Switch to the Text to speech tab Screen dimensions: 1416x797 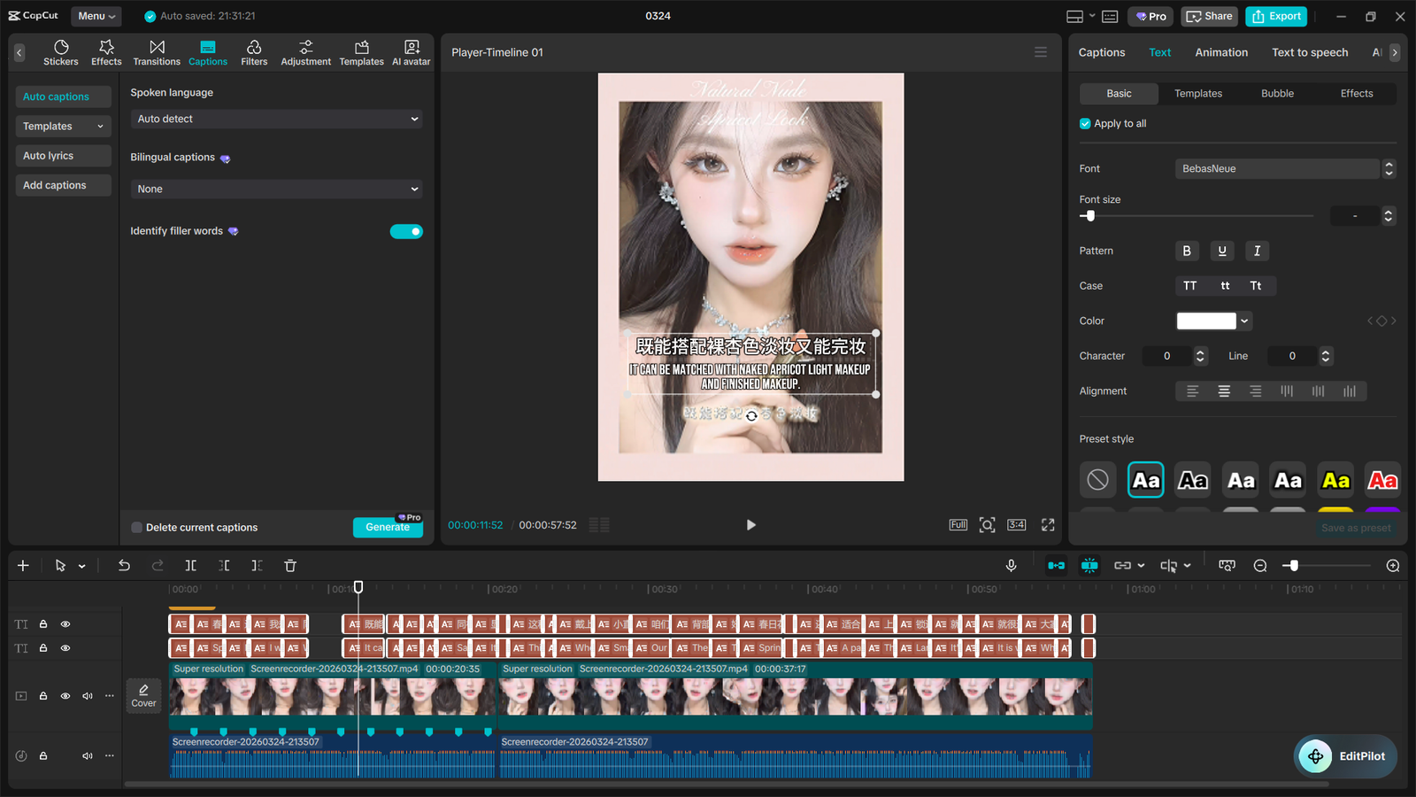click(x=1309, y=52)
